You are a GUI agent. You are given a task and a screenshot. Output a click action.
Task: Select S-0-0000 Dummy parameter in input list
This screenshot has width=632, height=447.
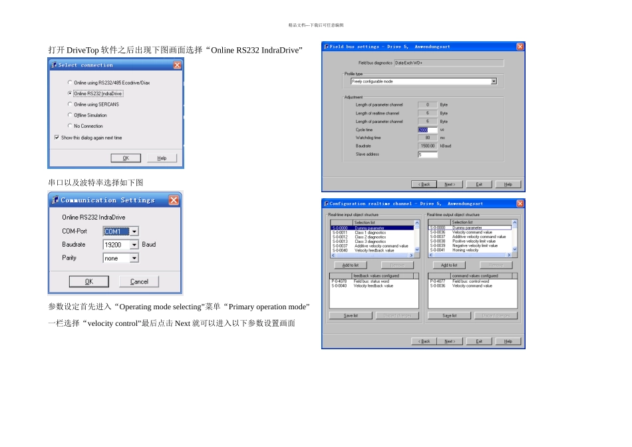click(x=372, y=228)
